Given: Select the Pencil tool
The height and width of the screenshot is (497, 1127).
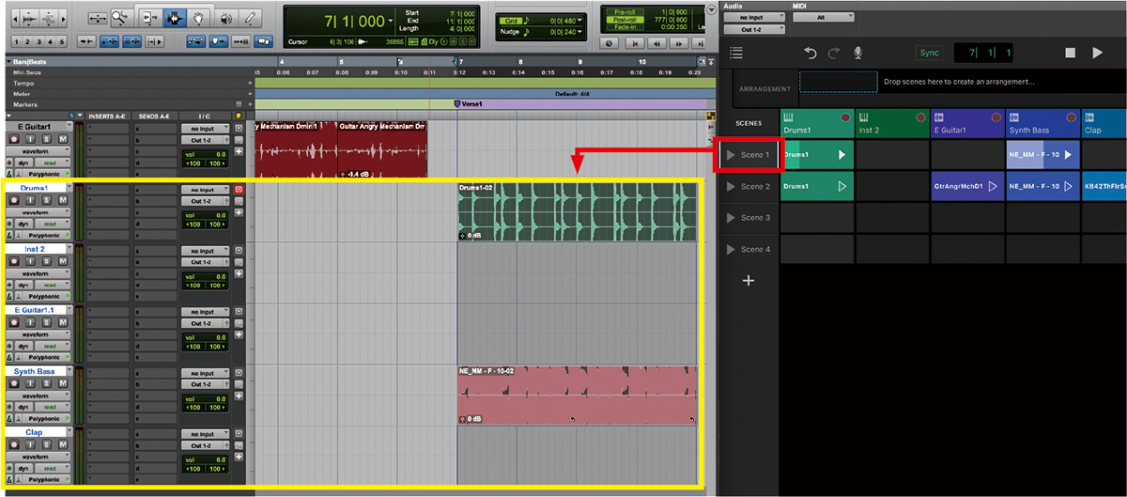Looking at the screenshot, I should click(x=252, y=17).
